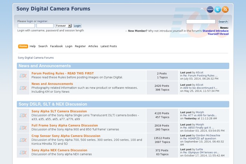
Task: Open the News and Announcements board link
Action: click(52, 84)
